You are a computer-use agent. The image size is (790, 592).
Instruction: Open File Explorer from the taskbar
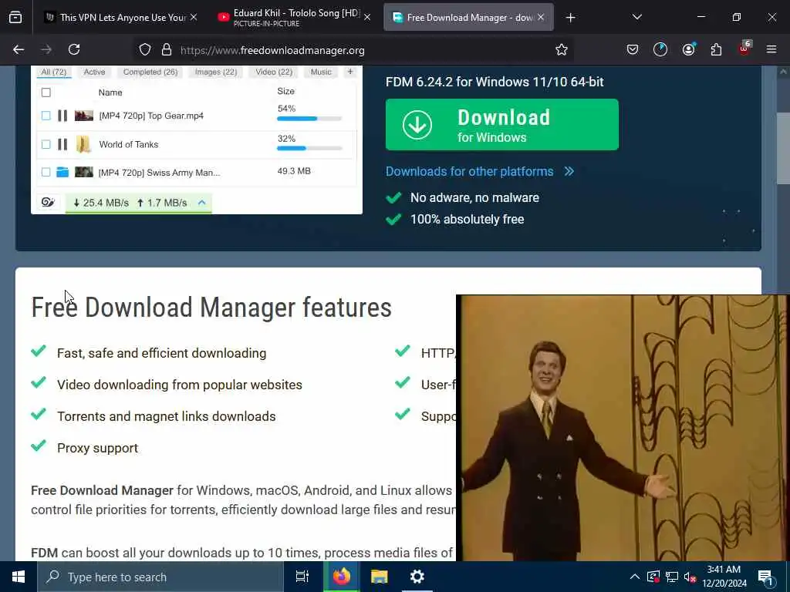(x=380, y=577)
